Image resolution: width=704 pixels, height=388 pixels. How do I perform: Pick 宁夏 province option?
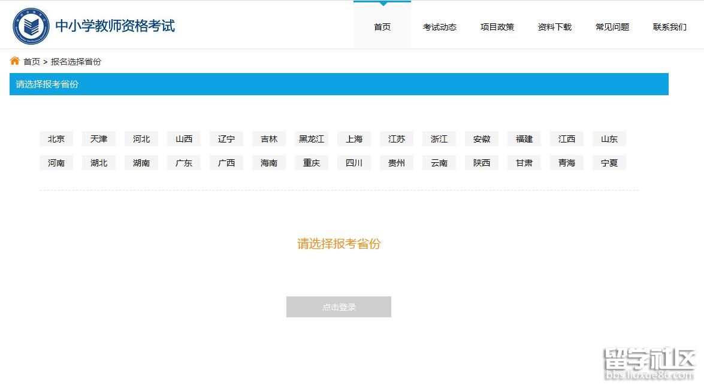pyautogui.click(x=609, y=163)
